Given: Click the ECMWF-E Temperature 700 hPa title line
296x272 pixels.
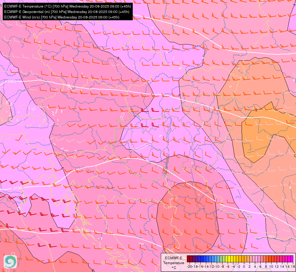Looking at the screenshot, I should point(68,6).
